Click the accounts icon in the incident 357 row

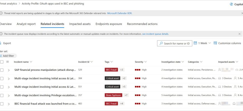point(235,95)
